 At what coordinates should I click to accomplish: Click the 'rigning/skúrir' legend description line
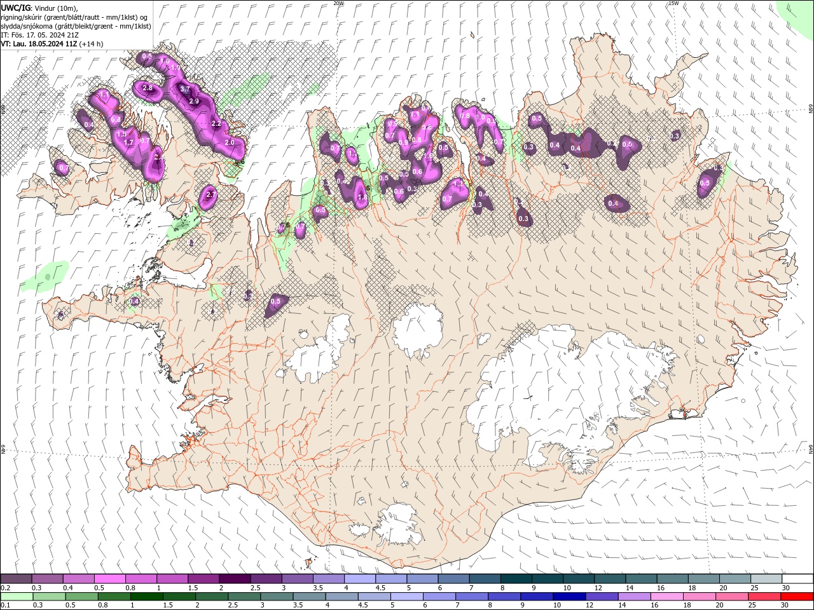(75, 17)
